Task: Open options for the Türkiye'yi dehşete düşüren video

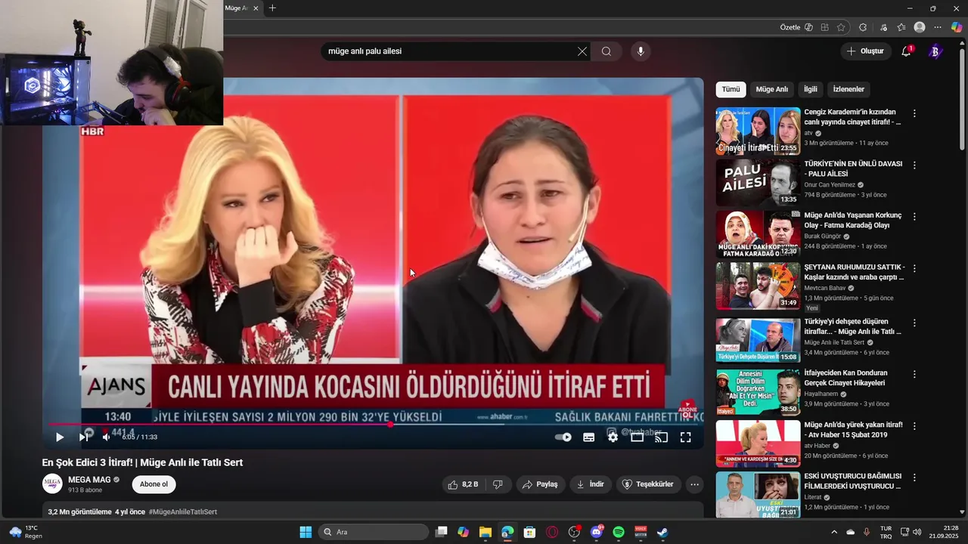Action: tap(914, 323)
